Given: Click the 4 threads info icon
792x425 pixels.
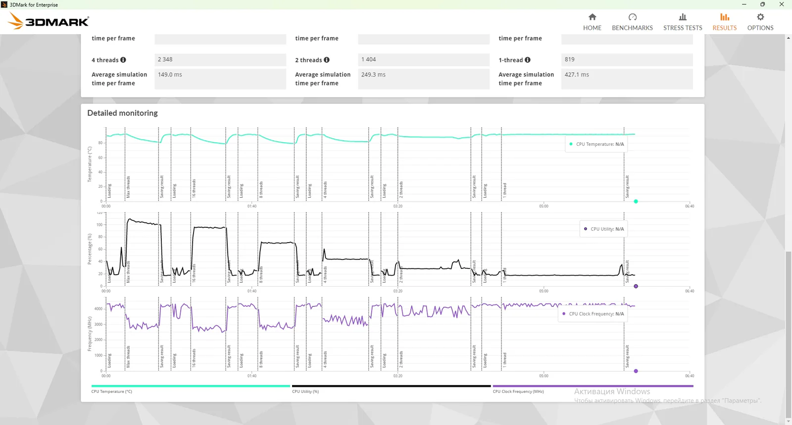Looking at the screenshot, I should pos(123,60).
